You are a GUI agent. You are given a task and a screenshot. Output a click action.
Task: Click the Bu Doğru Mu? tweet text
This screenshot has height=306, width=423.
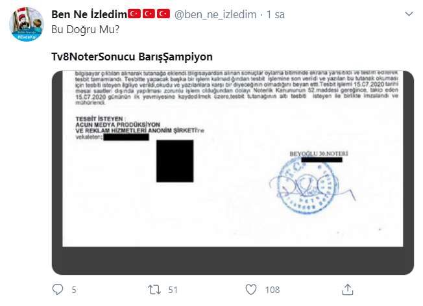pyautogui.click(x=85, y=29)
